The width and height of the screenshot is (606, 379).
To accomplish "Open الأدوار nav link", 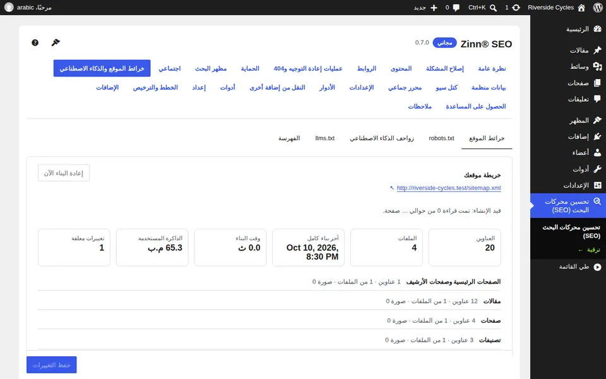I will [x=327, y=87].
